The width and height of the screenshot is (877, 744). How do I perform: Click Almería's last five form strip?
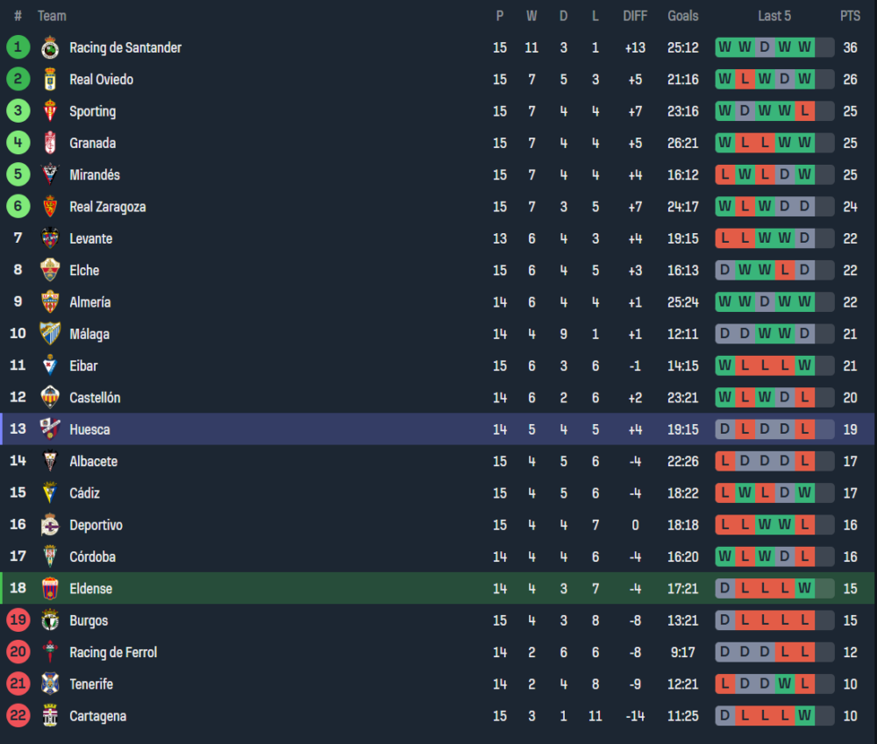click(x=774, y=302)
